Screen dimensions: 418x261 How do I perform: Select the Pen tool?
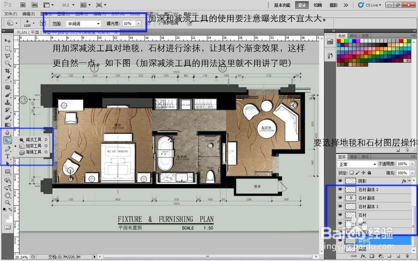point(8,149)
